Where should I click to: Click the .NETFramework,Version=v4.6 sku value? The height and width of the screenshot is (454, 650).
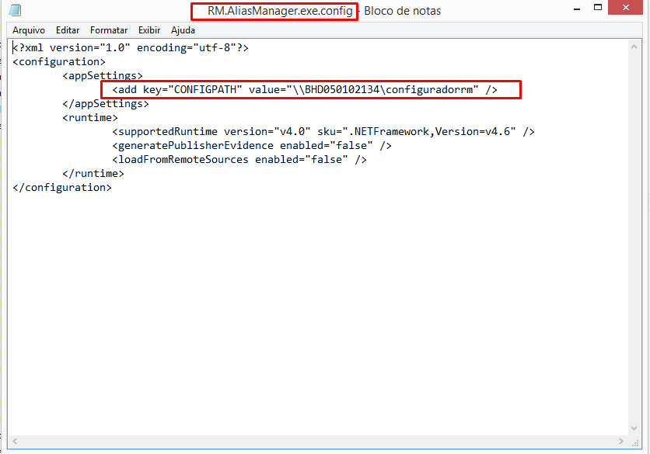pos(429,132)
